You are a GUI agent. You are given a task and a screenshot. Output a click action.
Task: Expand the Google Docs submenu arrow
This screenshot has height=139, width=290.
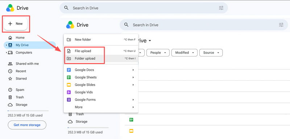133,70
